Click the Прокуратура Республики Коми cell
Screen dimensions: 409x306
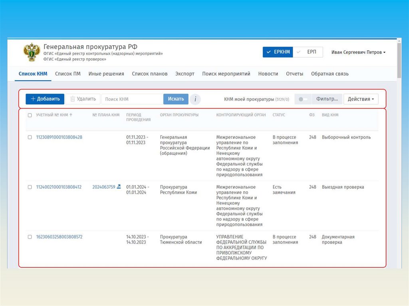click(x=179, y=190)
